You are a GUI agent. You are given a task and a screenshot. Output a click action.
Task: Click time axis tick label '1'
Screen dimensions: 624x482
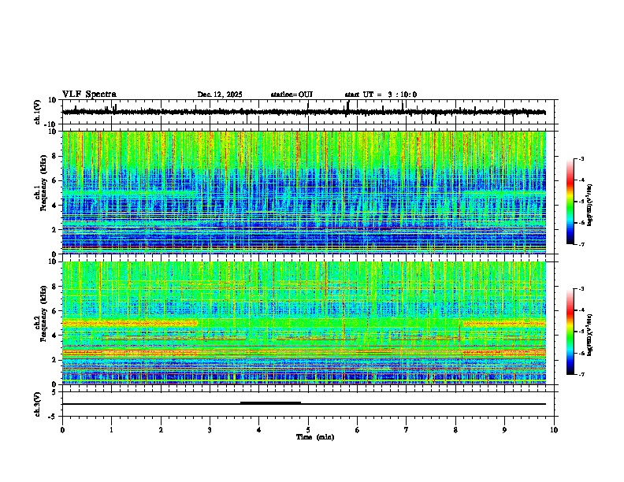(x=111, y=430)
